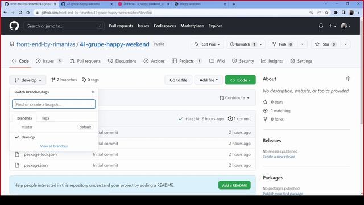Click the Edit Pins button
Screen dimensions: 364x205
pos(207,44)
